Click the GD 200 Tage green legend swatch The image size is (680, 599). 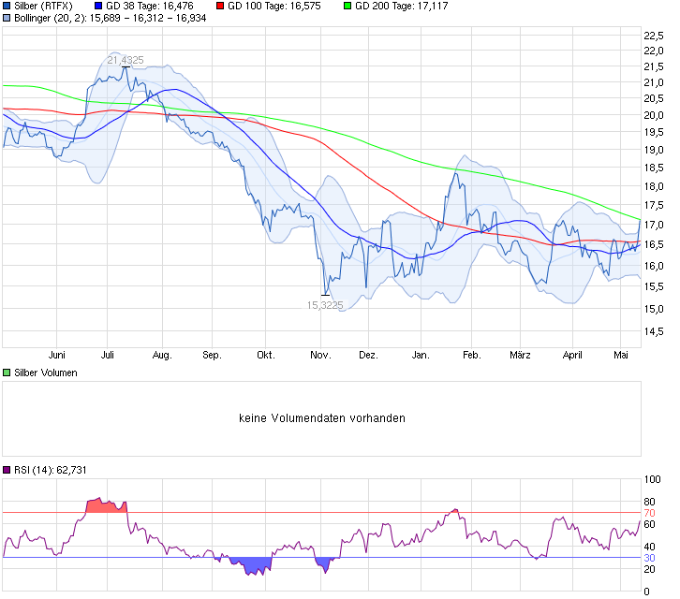coord(347,6)
